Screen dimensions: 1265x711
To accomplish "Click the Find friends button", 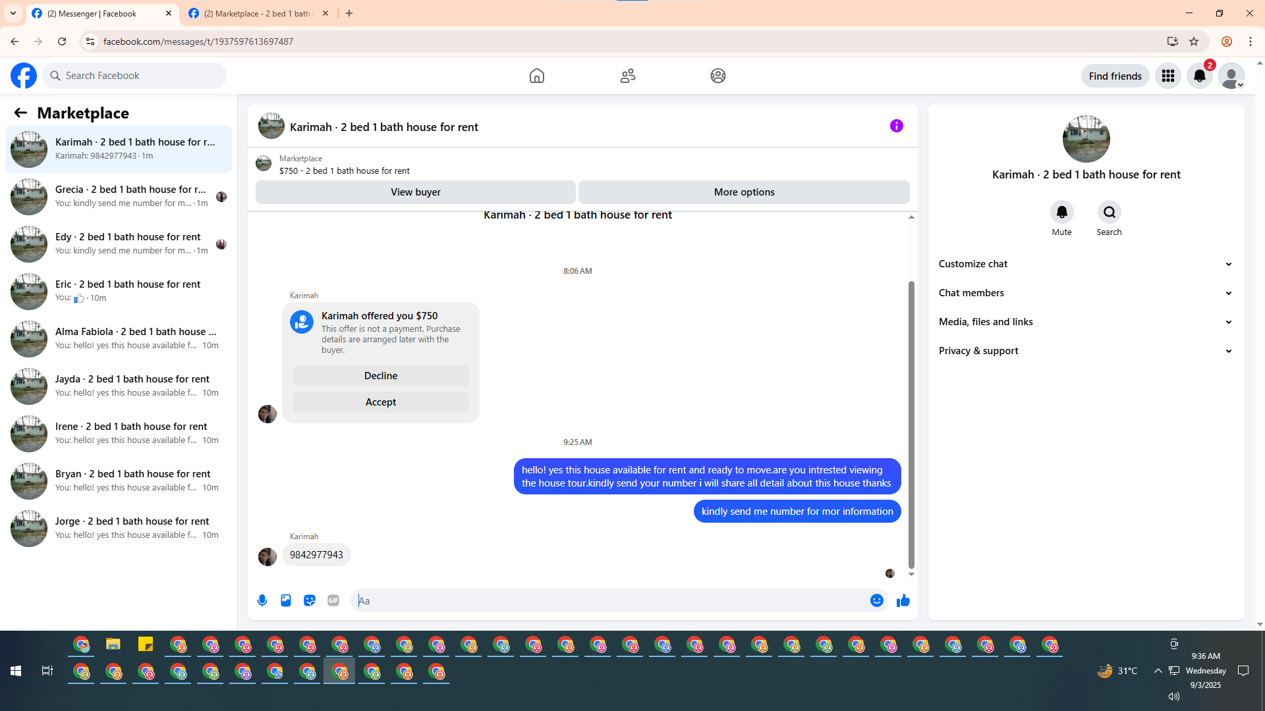I will click(1115, 76).
